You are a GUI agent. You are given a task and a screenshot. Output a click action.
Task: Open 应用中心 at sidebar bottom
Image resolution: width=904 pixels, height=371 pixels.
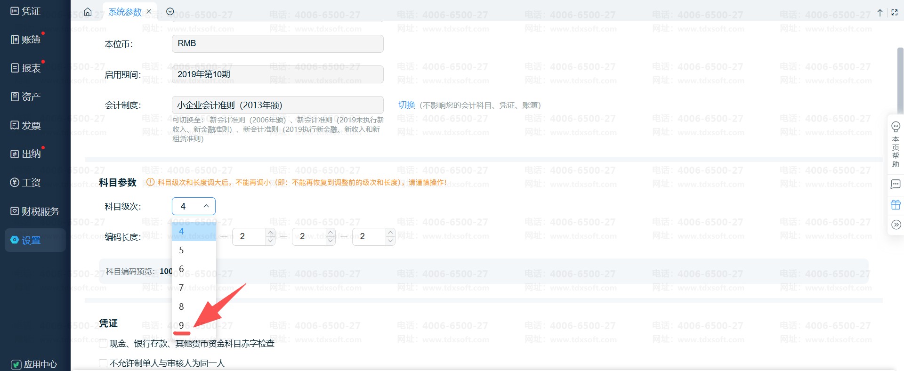tap(34, 364)
